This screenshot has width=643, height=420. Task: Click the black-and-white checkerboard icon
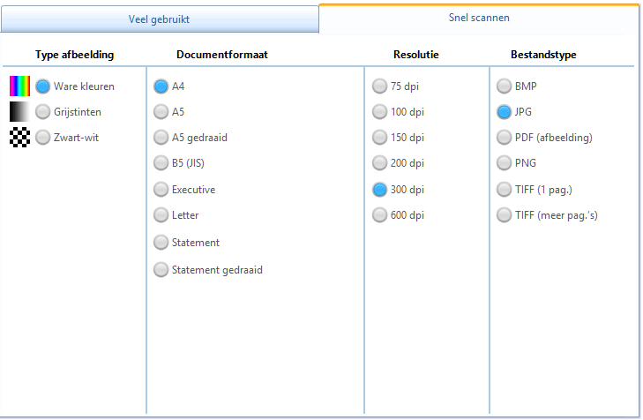(x=19, y=138)
